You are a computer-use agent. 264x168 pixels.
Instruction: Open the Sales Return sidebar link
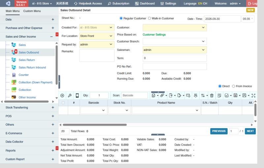coord(27,60)
